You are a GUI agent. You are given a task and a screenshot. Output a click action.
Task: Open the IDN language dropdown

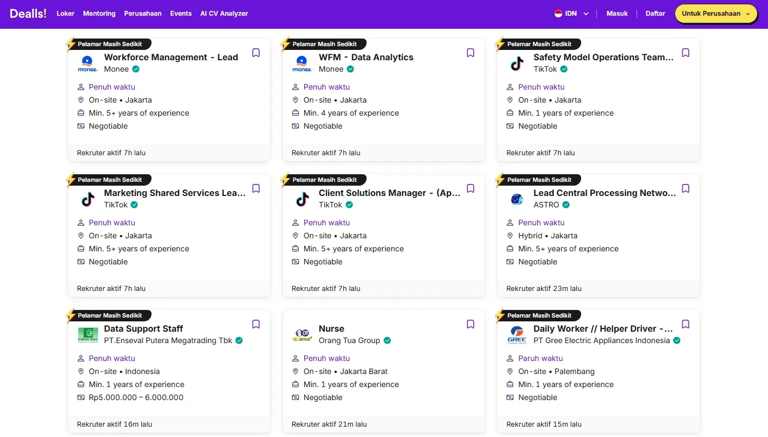tap(572, 14)
